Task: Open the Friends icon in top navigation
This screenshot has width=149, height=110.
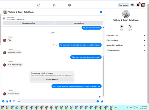Action: (x=54, y=5)
